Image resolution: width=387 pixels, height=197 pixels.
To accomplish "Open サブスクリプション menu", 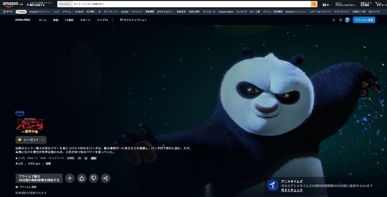I will click(133, 20).
